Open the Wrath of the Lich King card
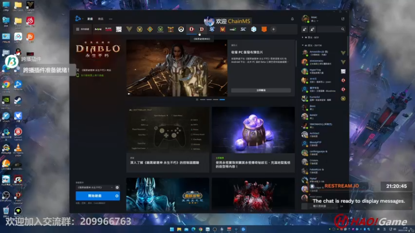This screenshot has width=415, height=233. [x=168, y=195]
